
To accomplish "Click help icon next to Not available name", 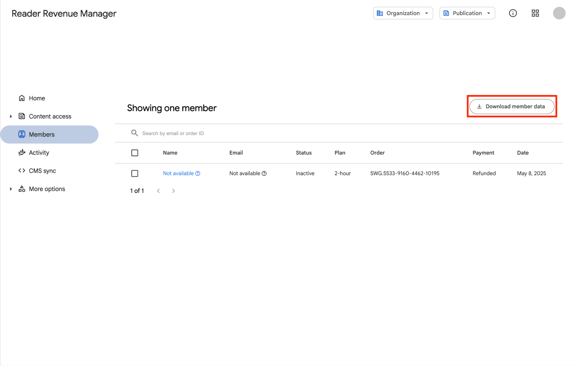I will (198, 173).
